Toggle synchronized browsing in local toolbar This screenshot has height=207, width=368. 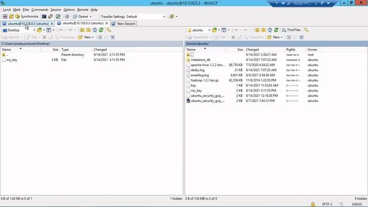pyautogui.click(x=109, y=30)
